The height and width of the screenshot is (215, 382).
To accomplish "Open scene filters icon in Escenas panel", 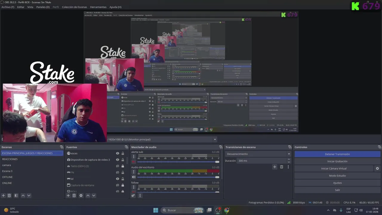I will 16,196.
